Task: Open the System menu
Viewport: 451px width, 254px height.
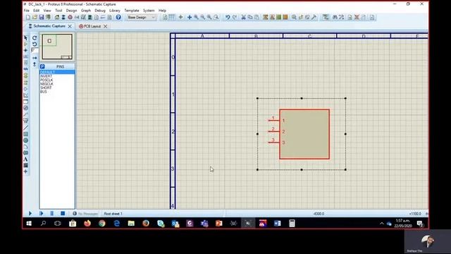Action: click(x=149, y=11)
